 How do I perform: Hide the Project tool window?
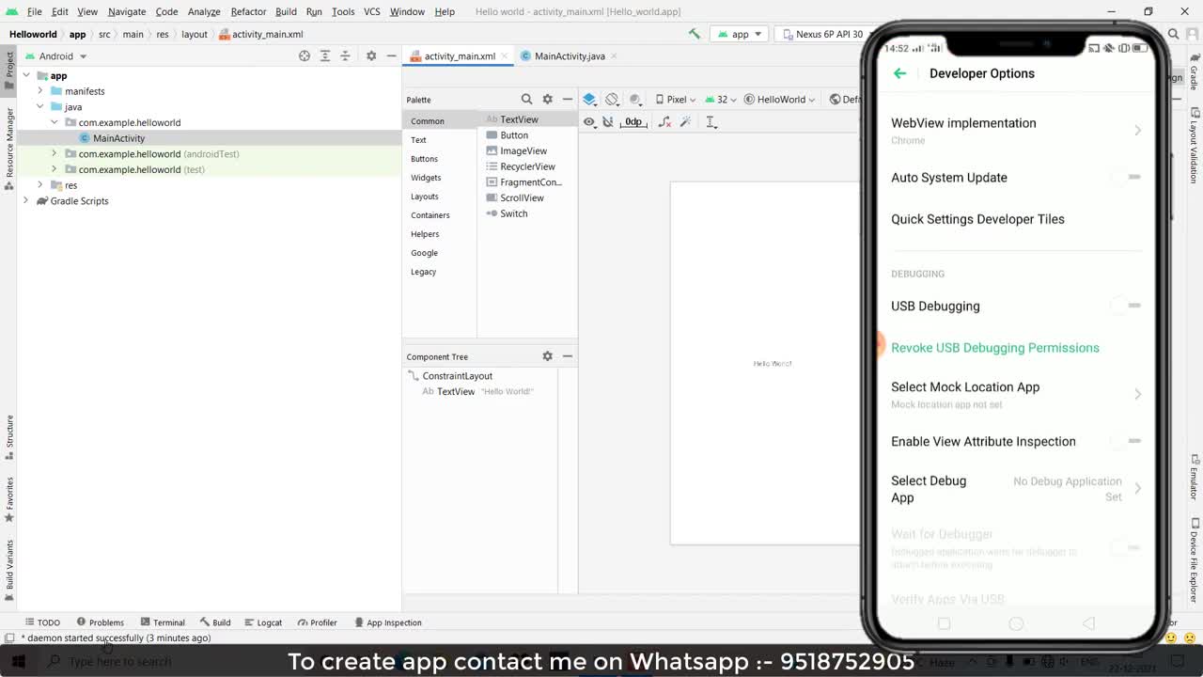(391, 56)
